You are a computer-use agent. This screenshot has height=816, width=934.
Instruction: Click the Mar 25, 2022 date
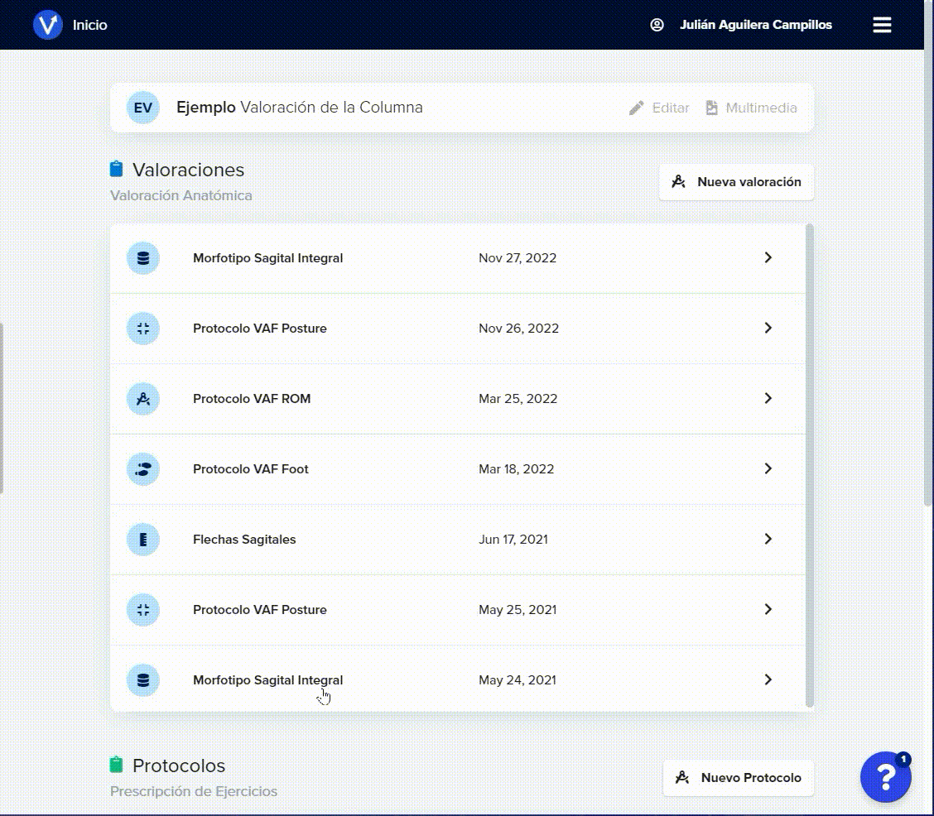518,399
